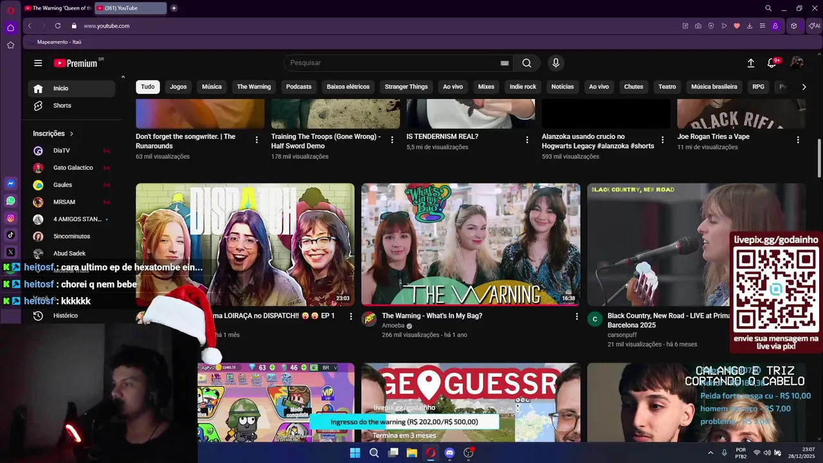Screen dimensions: 823x463
Task: Open YouTube notifications bell
Action: point(772,63)
